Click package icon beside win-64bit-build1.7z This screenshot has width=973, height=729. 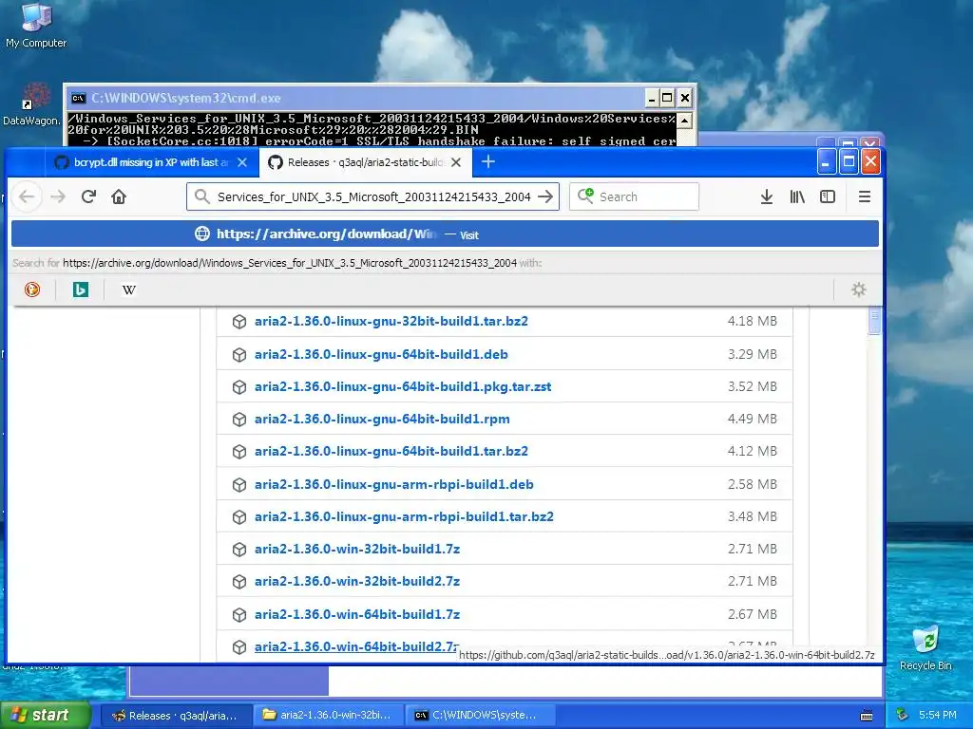[239, 614]
